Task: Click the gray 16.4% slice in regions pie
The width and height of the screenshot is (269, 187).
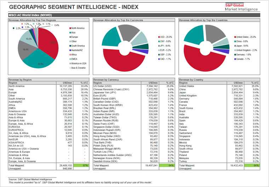Action: pyautogui.click(x=26, y=50)
